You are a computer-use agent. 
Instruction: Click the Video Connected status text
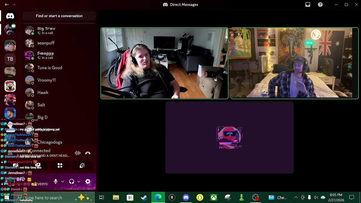[x=34, y=151]
